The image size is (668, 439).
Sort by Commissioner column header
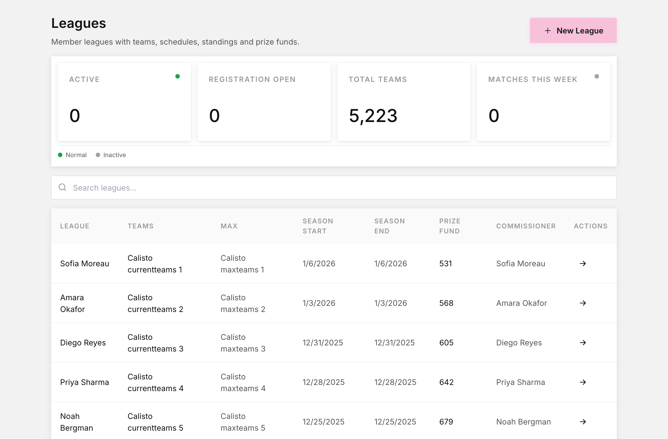[526, 226]
